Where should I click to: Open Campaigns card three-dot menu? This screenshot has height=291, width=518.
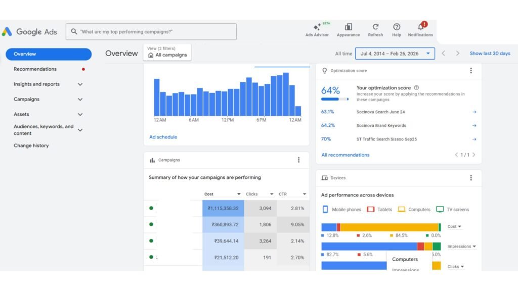coord(298,160)
